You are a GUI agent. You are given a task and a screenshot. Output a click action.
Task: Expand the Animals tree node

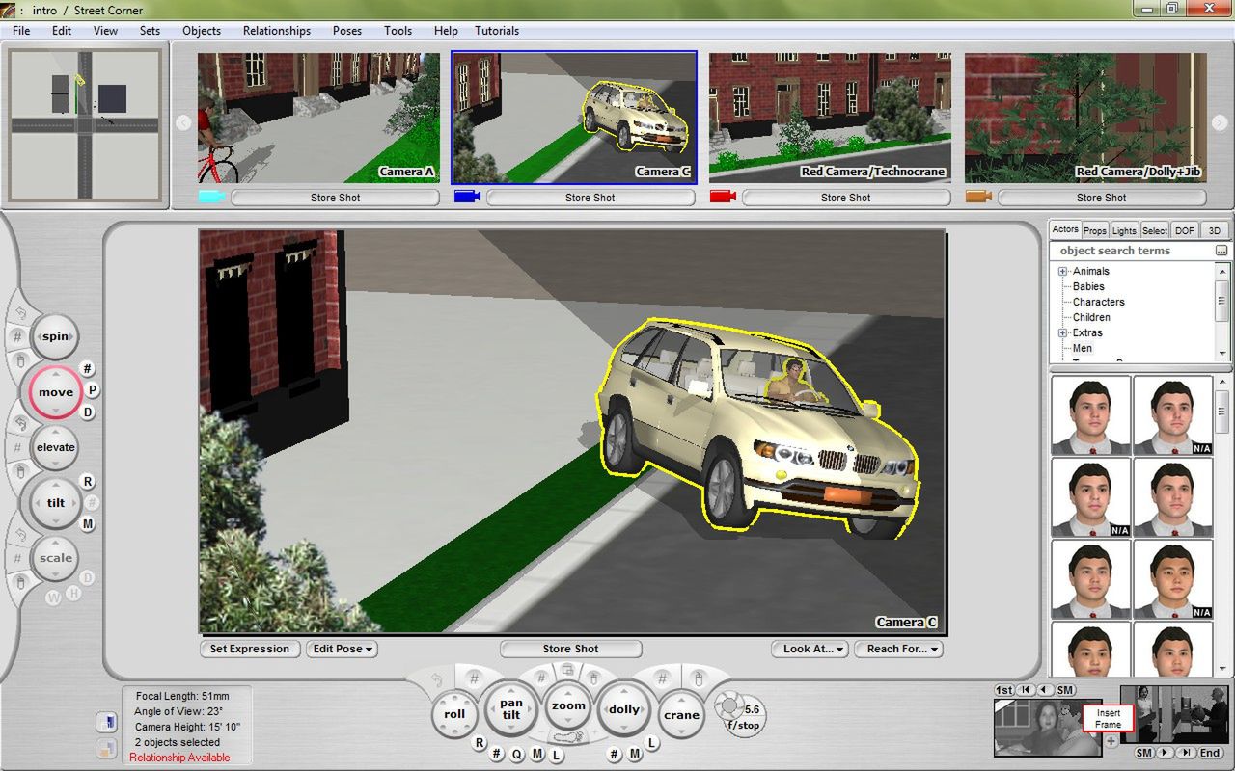[x=1062, y=272]
